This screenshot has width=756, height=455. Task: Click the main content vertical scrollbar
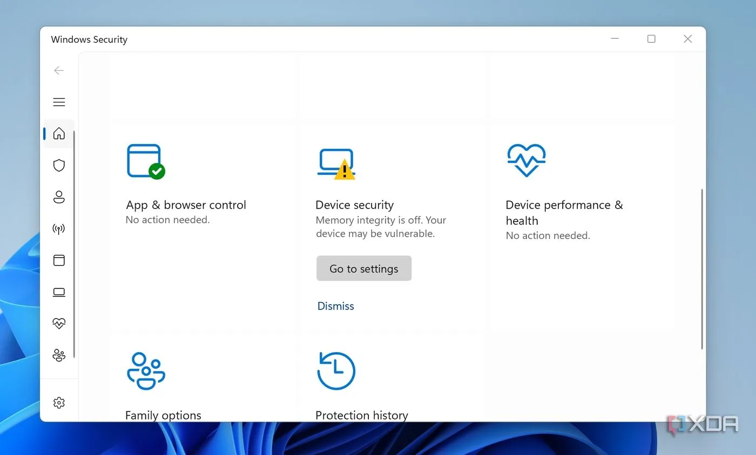click(701, 270)
